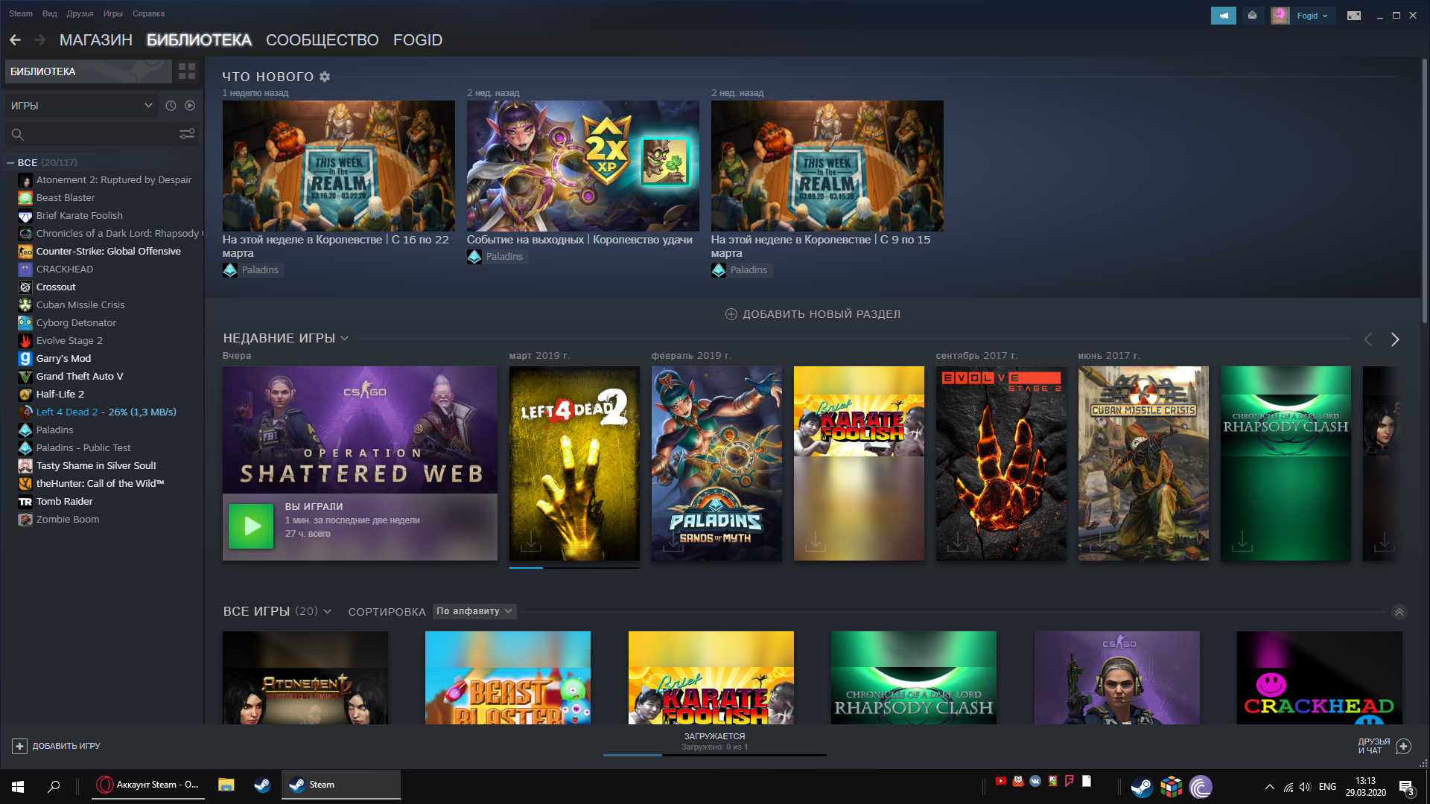Open the Games category dropdown

click(82, 106)
